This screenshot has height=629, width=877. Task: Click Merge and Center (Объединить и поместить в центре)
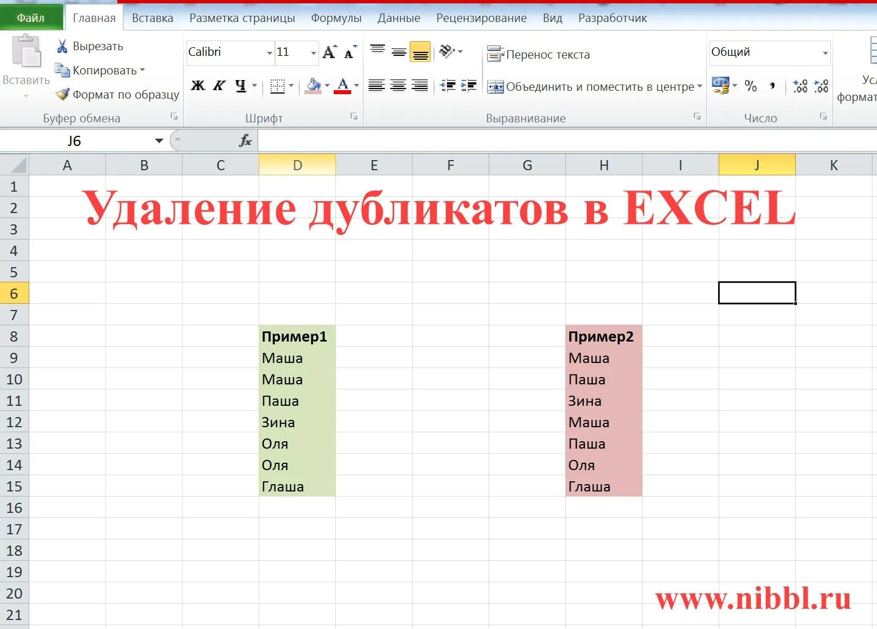point(591,87)
